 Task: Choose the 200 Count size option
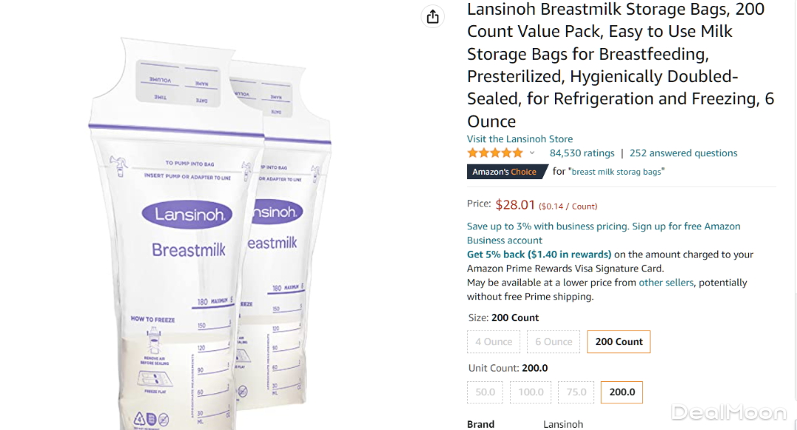point(618,341)
